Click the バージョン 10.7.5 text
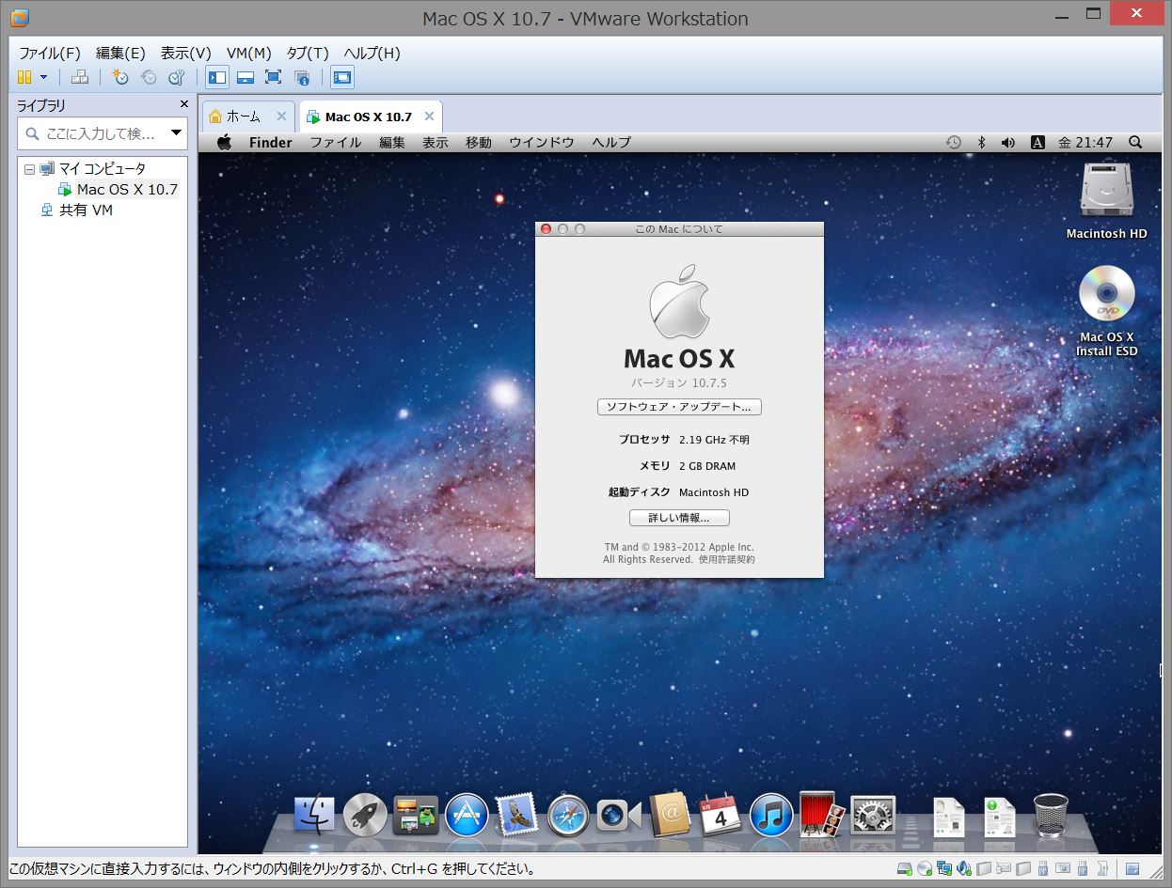1172x888 pixels. 679,383
